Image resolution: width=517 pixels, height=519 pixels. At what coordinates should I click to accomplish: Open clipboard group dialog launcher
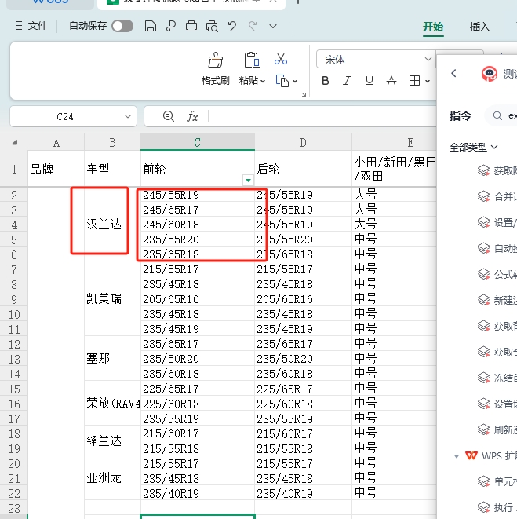tap(304, 95)
